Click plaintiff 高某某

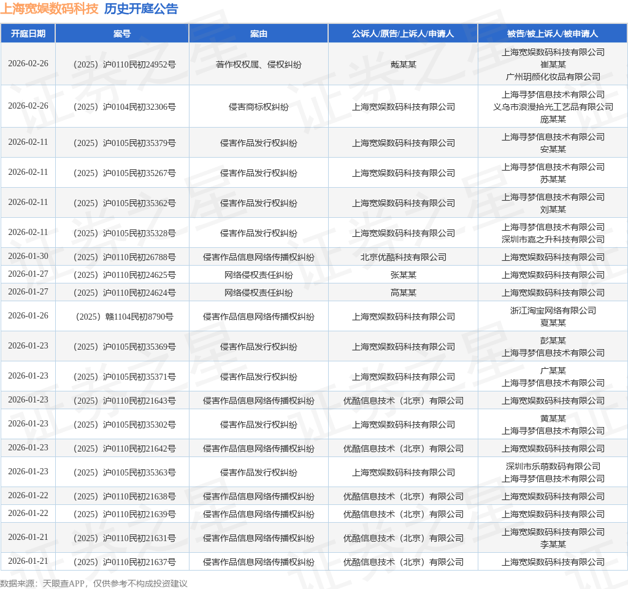tap(403, 293)
